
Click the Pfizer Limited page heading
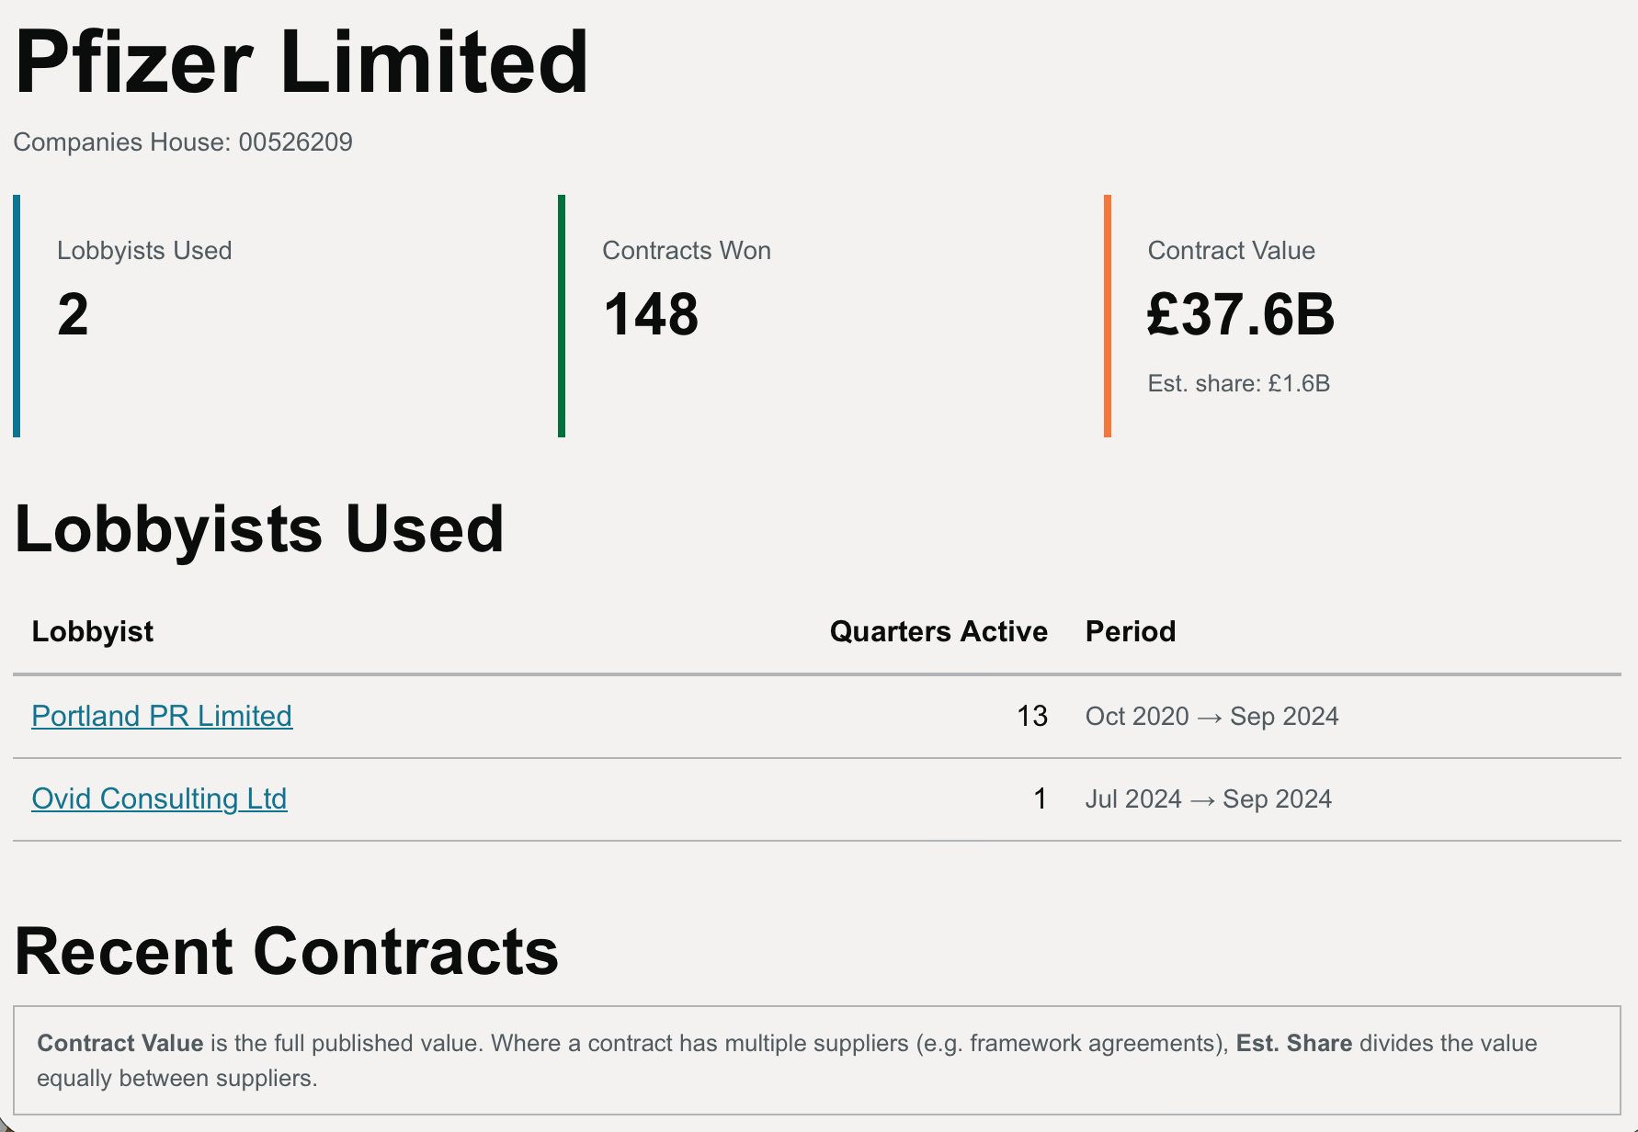click(301, 62)
